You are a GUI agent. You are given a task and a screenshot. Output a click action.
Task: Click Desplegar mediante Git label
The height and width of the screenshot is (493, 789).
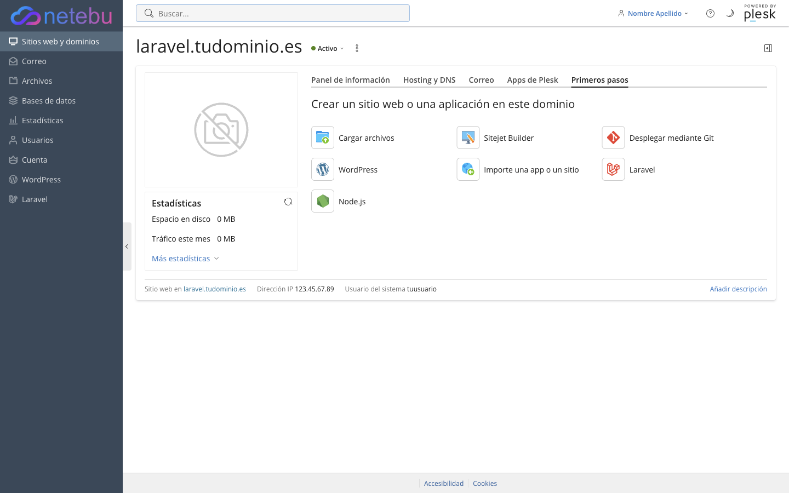[x=671, y=138]
